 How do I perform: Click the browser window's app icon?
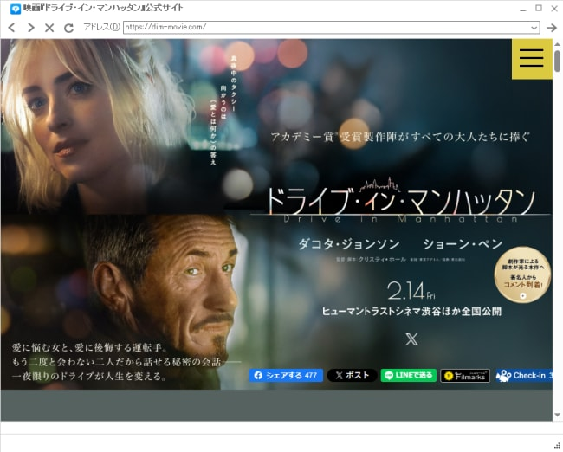[x=16, y=9]
